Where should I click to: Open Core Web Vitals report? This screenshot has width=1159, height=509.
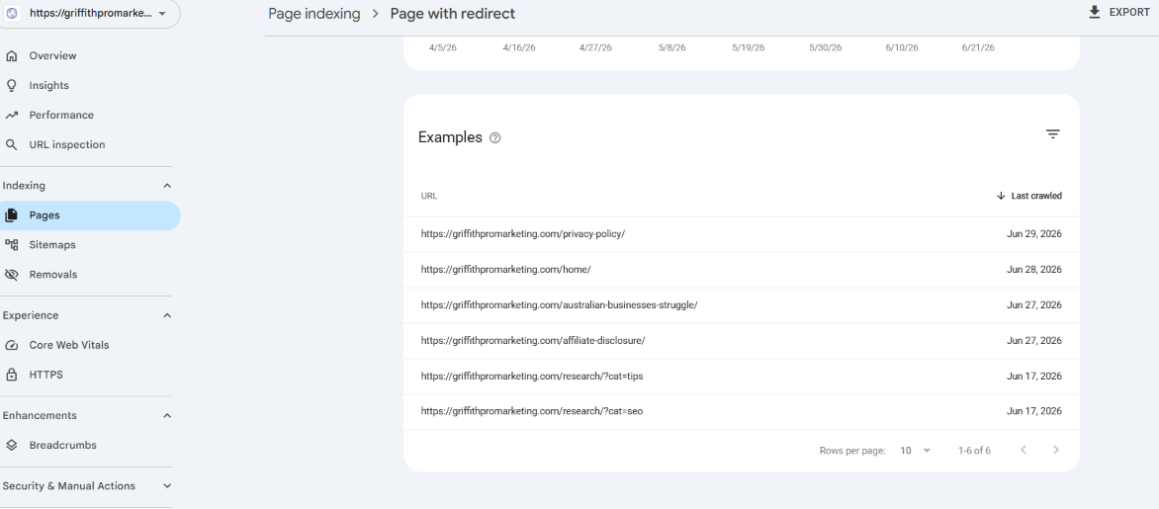pos(69,345)
